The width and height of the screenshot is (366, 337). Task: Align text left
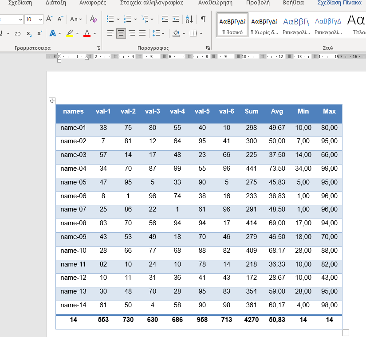(x=110, y=33)
